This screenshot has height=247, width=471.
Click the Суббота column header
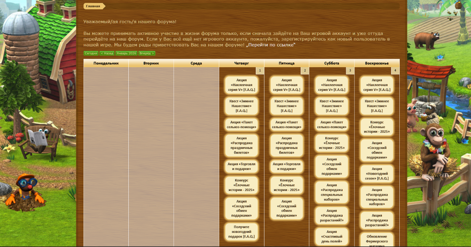[x=332, y=63]
